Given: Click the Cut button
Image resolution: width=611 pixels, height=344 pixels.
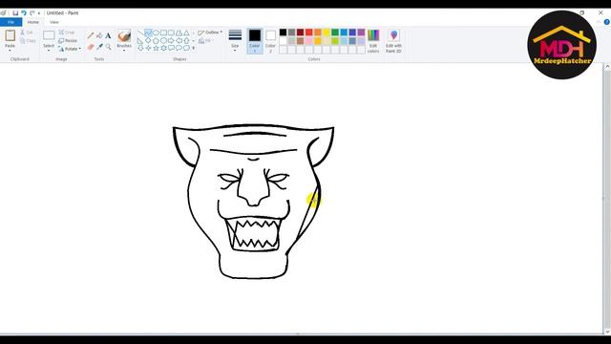Looking at the screenshot, I should [x=27, y=32].
